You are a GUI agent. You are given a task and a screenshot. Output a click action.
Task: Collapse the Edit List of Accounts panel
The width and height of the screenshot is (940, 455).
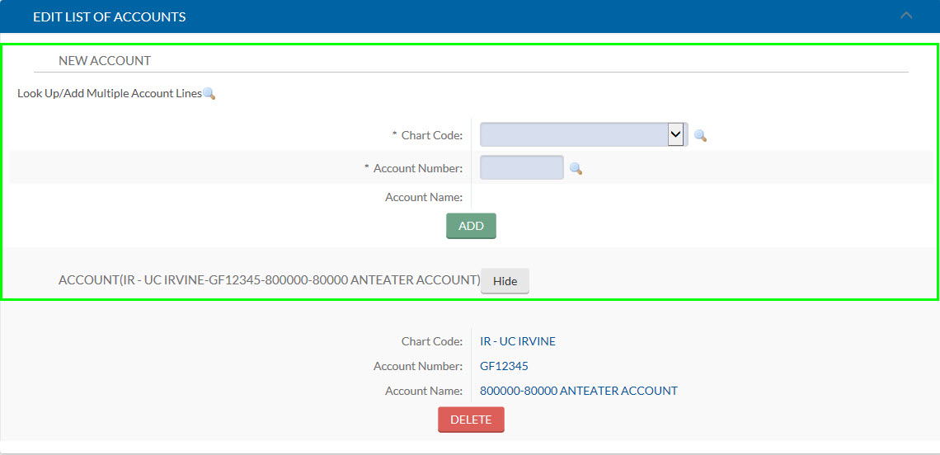[906, 16]
